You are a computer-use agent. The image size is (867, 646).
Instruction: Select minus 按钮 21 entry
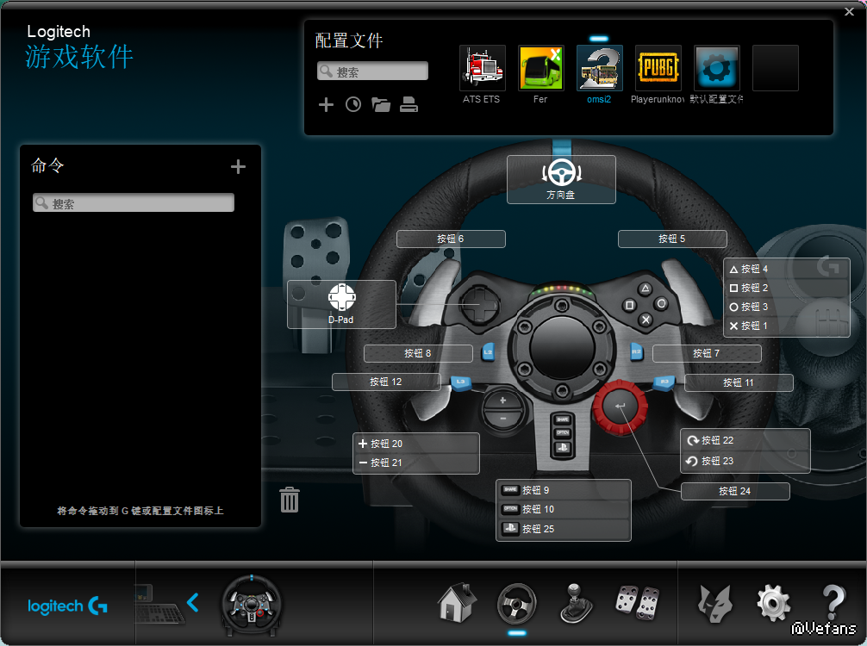(415, 463)
